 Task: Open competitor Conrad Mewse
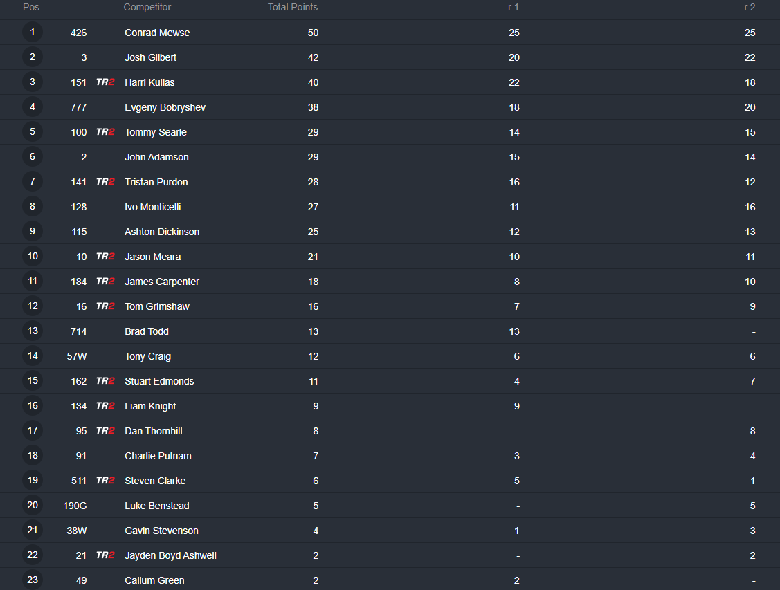157,33
